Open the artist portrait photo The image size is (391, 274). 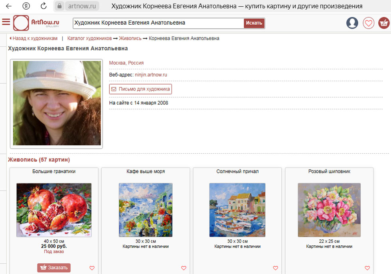coord(57,103)
